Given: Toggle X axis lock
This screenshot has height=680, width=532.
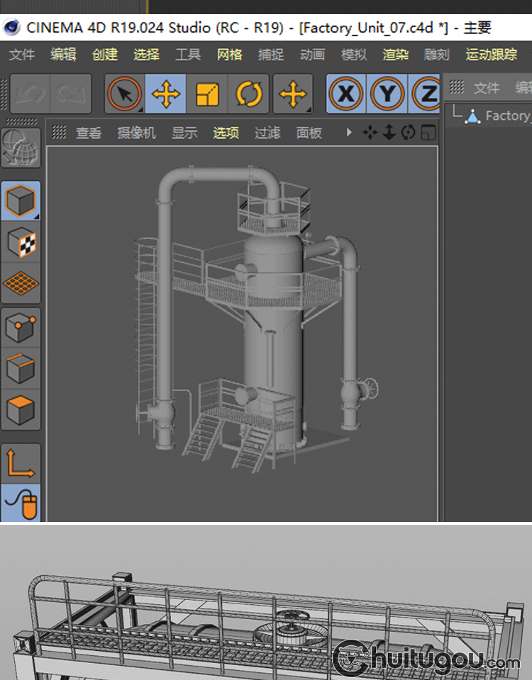Looking at the screenshot, I should (346, 94).
